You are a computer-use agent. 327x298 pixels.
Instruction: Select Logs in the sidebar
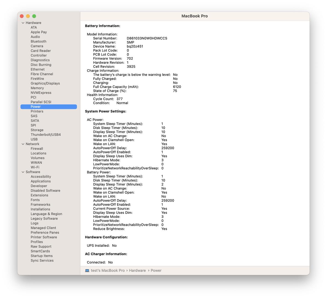tap(35, 223)
